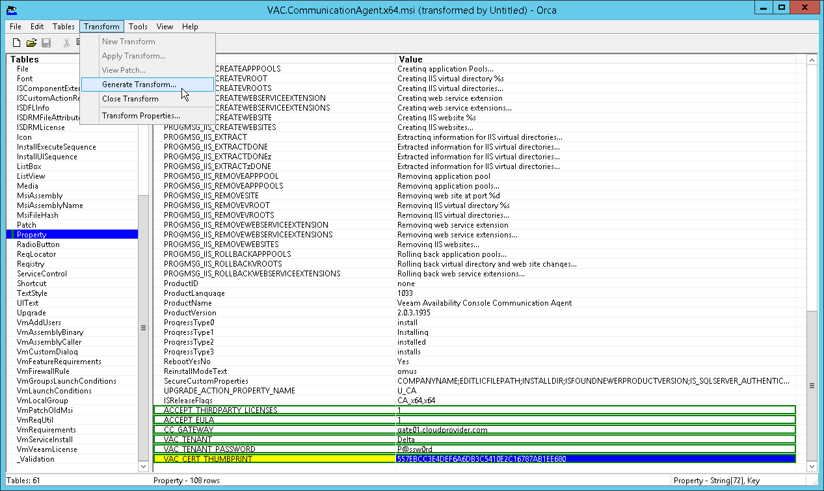The image size is (824, 491).
Task: Click the greyed View Patch... entry
Action: (148, 70)
